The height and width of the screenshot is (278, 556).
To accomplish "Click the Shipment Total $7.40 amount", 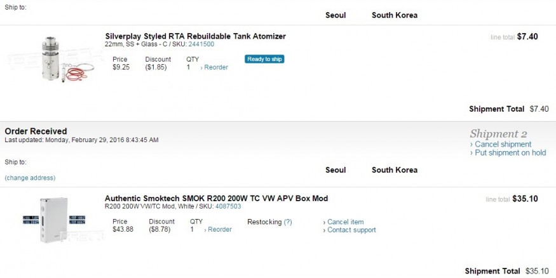I will 539,109.
